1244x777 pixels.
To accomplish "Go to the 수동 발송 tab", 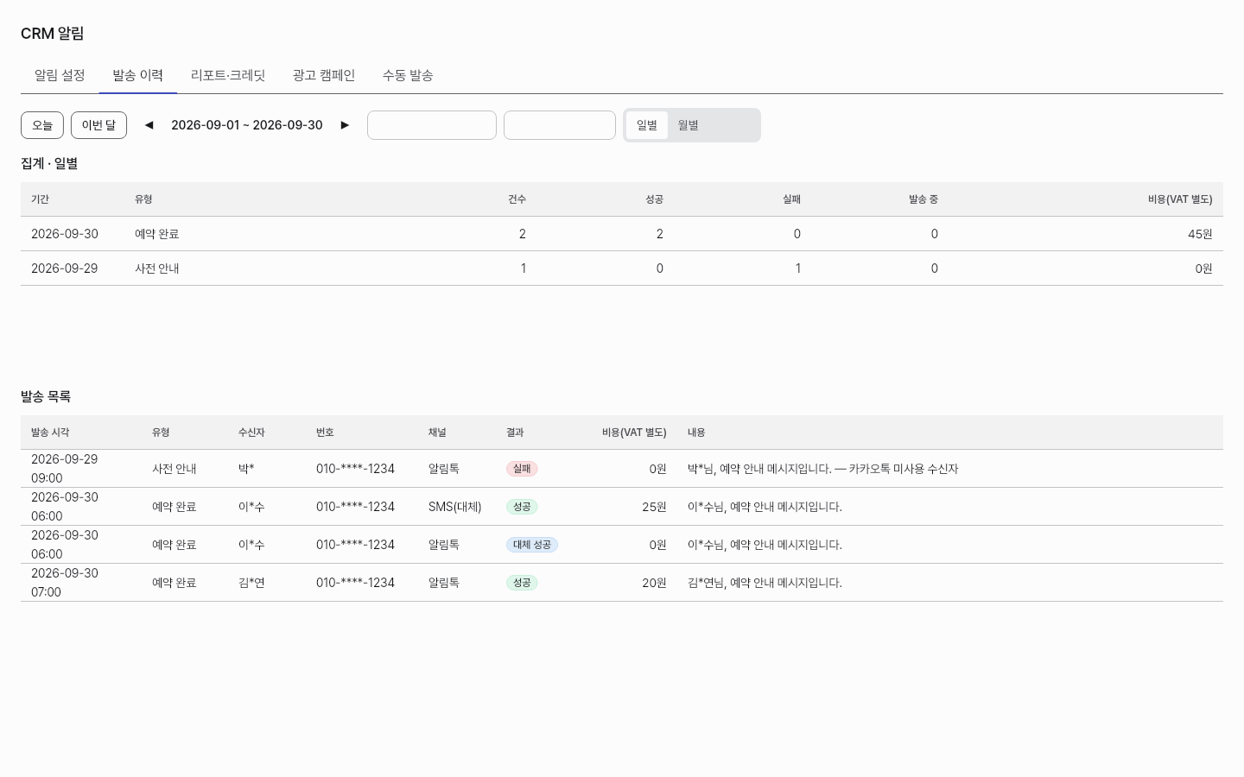I will (x=408, y=75).
